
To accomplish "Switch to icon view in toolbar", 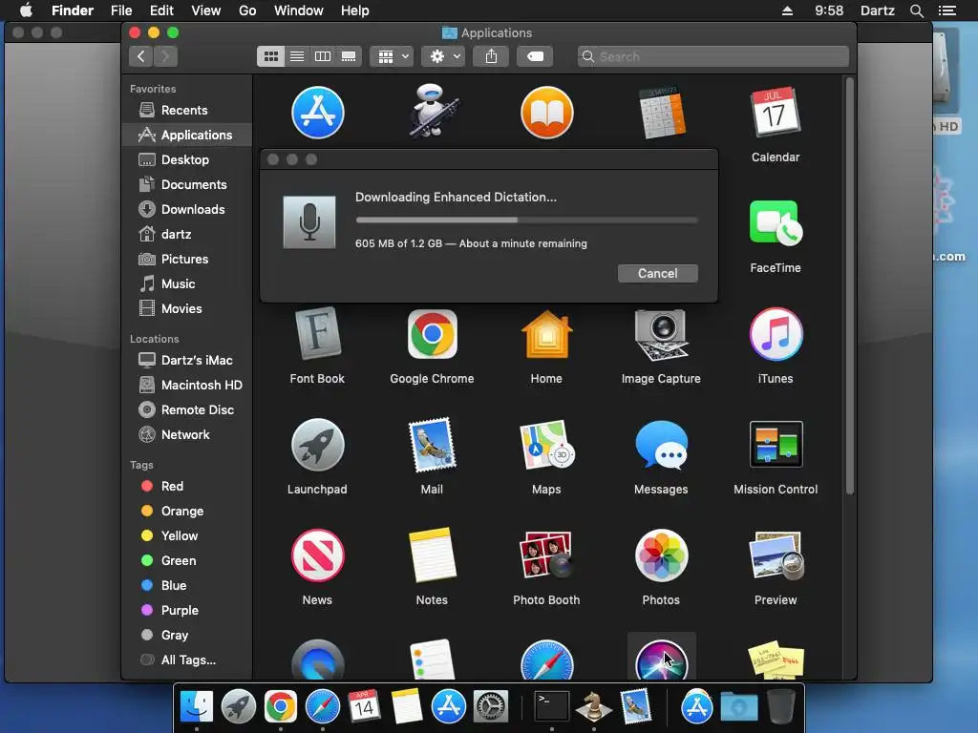I will 270,56.
